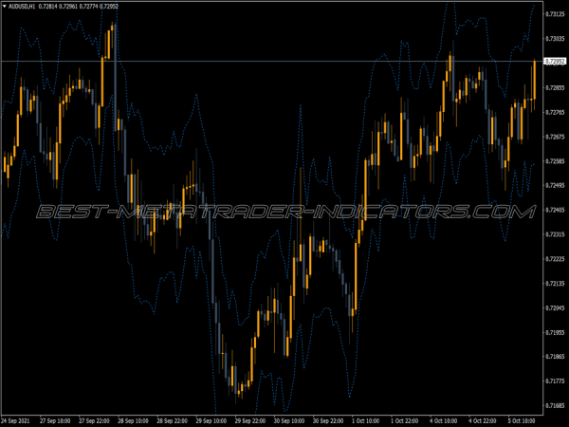569x427 pixels.
Task: Click the 0.71775 price scale label
Action: (x=555, y=381)
